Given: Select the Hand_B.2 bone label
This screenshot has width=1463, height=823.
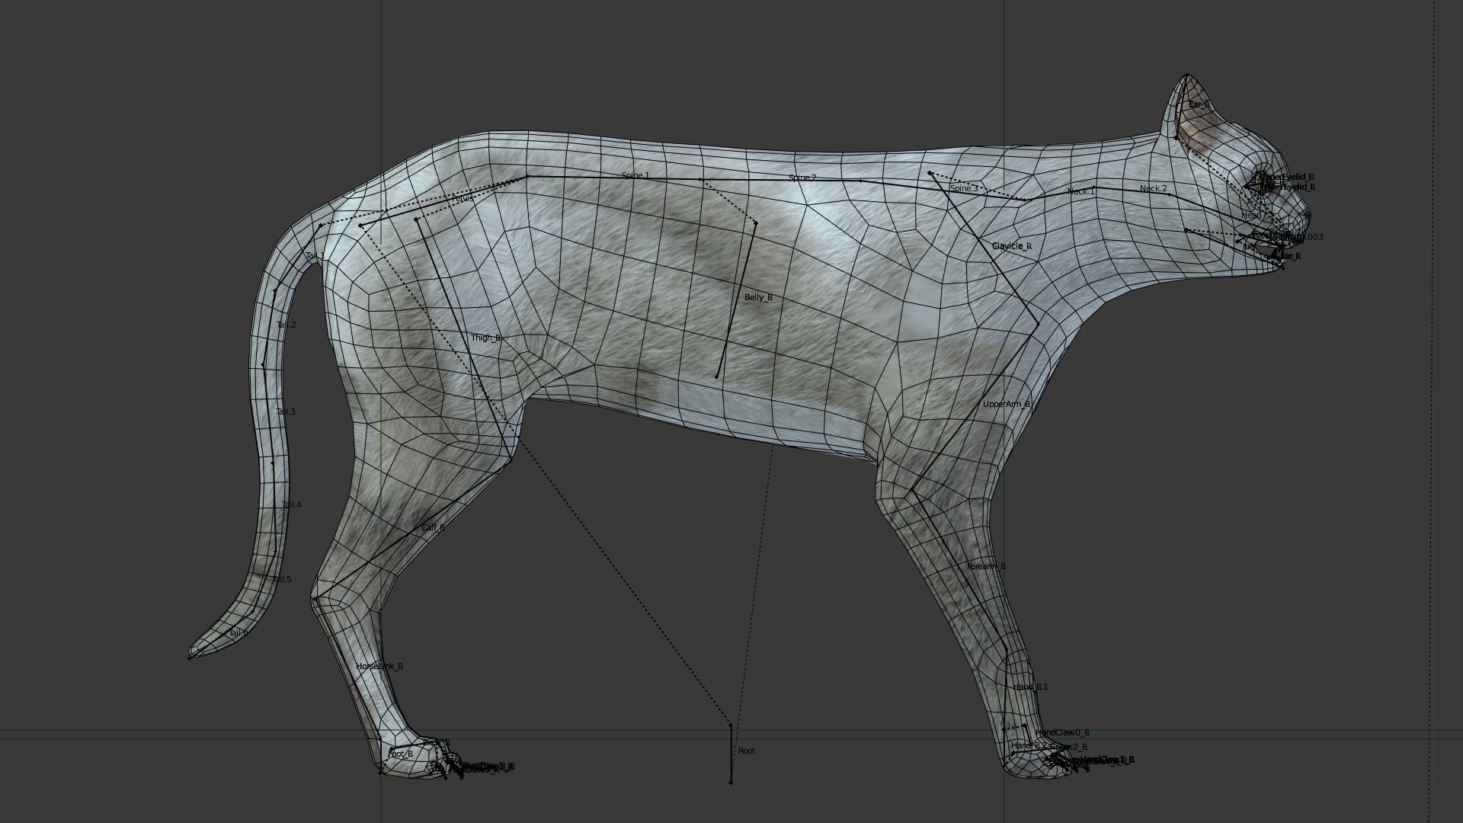Looking at the screenshot, I should [x=1030, y=746].
